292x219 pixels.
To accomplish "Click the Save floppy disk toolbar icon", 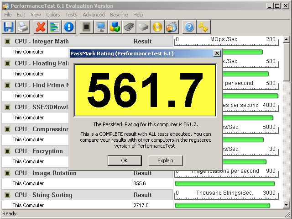I will [x=9, y=27].
